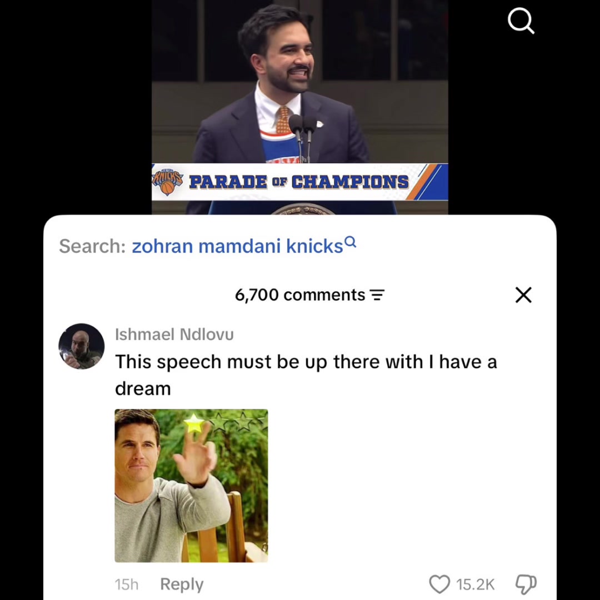Like the comment with the heart icon
600x600 pixels.
coord(439,584)
